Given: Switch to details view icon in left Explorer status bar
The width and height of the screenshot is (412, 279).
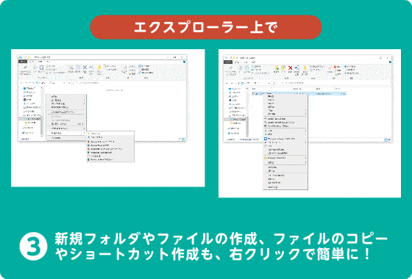Looking at the screenshot, I should pos(180,139).
